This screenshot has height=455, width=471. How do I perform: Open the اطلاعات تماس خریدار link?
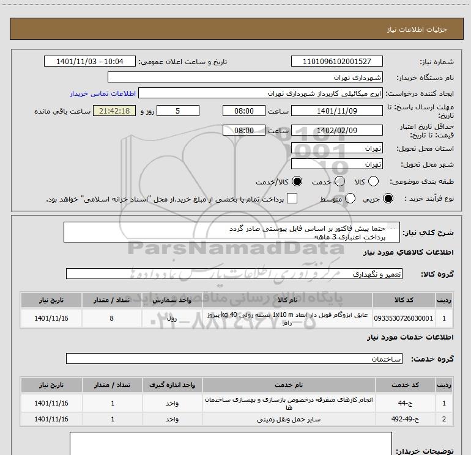pyautogui.click(x=103, y=93)
